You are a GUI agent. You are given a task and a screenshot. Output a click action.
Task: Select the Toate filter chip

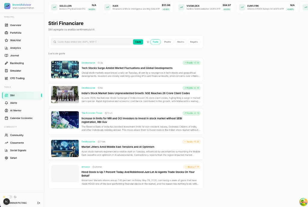click(156, 42)
